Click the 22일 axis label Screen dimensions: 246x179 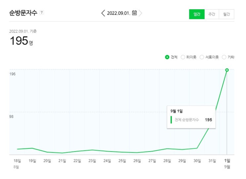tap(77, 161)
